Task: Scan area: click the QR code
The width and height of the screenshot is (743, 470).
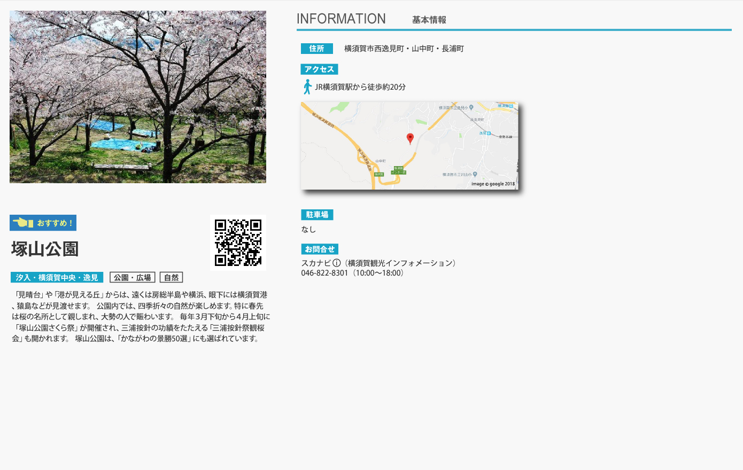Action: pos(238,242)
